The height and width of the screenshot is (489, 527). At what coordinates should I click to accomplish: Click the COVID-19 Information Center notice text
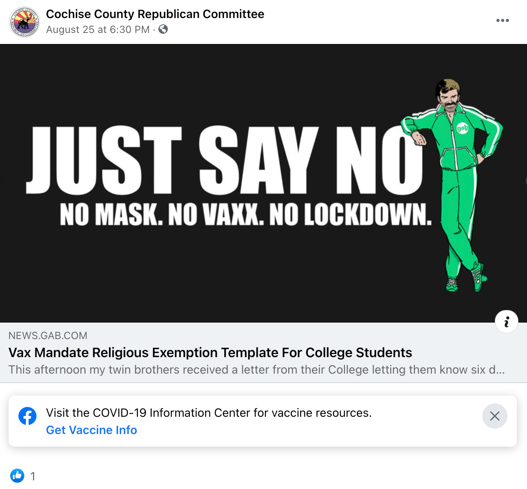[x=209, y=413]
